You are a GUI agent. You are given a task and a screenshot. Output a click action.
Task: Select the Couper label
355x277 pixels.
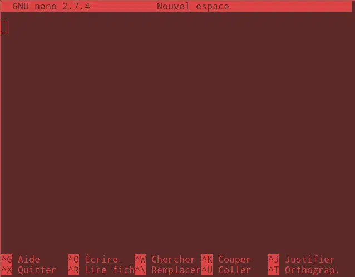(x=234, y=260)
